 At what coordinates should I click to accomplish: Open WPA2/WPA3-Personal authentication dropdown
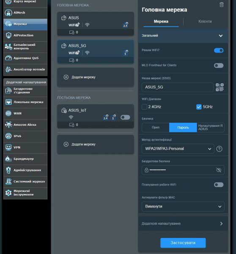coord(178,149)
